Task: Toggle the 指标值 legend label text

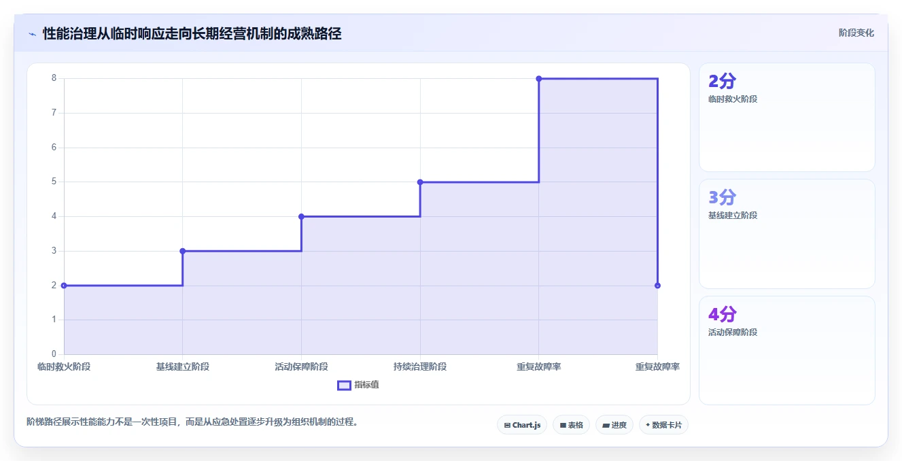Action: click(366, 385)
